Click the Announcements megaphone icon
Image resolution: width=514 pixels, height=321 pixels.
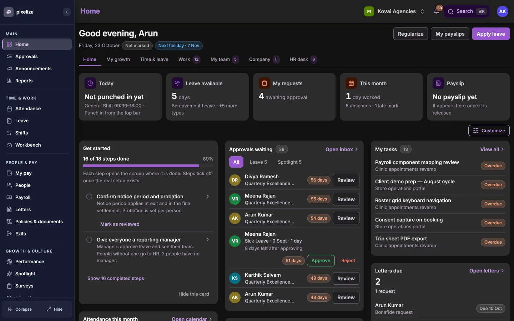(9, 68)
